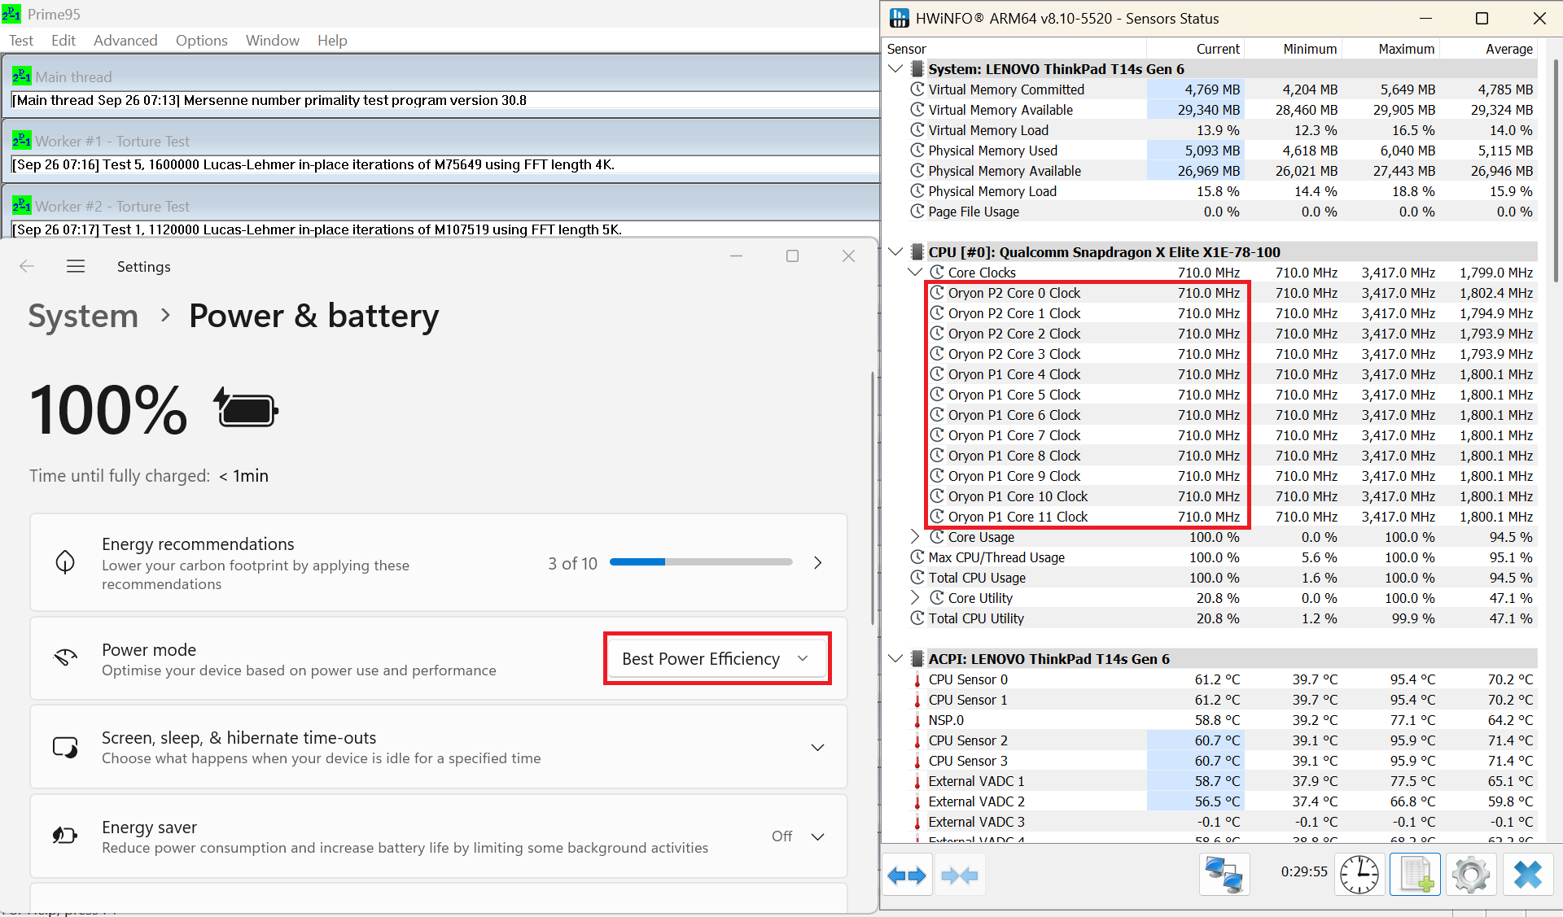
Task: Collapse the CPU [#0] Qualcomm Snapdragon group
Action: point(895,252)
